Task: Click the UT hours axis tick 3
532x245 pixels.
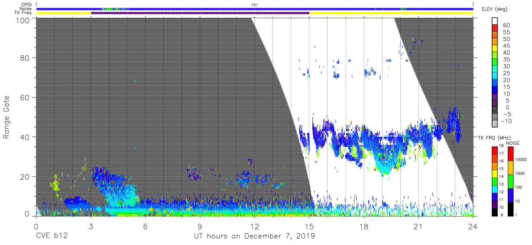Action: pos(91,226)
